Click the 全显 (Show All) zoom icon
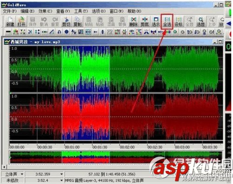The width and height of the screenshot is (233, 184). (x=190, y=21)
